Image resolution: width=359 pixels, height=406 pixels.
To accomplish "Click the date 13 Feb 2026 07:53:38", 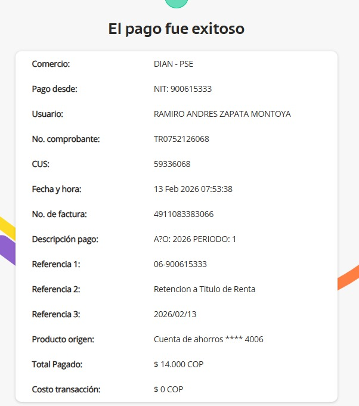I will [193, 189].
